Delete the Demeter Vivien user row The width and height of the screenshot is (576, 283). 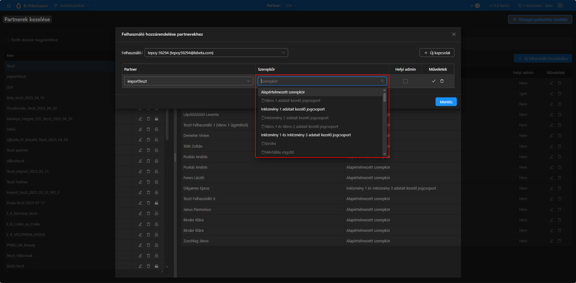point(560,136)
